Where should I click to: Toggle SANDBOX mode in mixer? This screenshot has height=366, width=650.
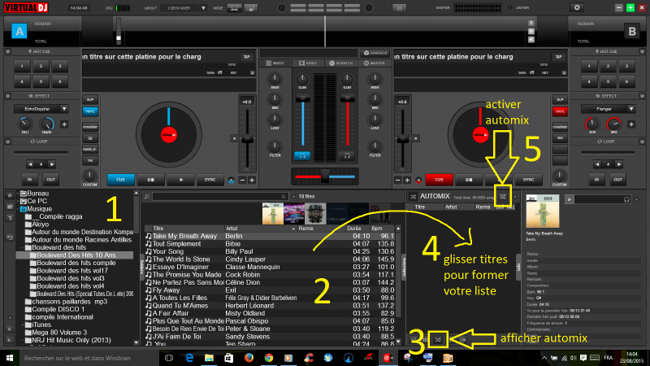pyautogui.click(x=375, y=53)
